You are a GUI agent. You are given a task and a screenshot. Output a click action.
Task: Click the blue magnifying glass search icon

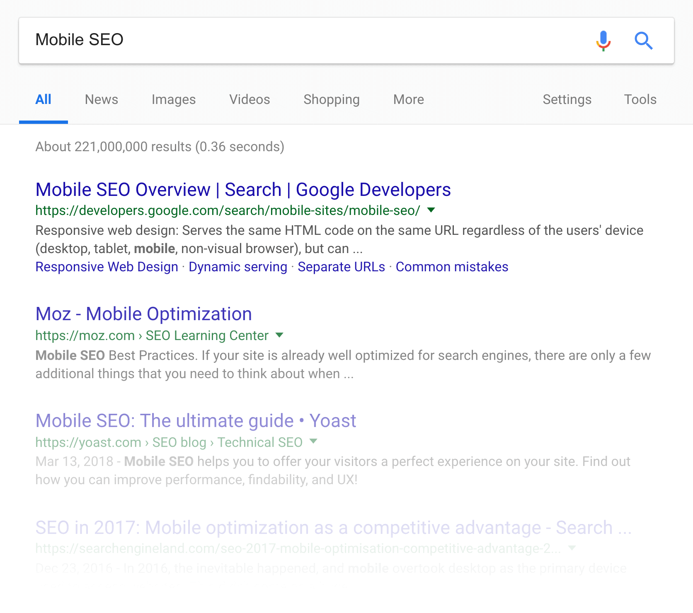coord(644,41)
